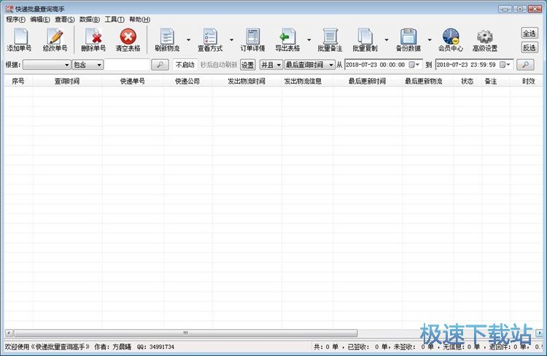Open the 查看方式 view mode icon

pos(210,36)
